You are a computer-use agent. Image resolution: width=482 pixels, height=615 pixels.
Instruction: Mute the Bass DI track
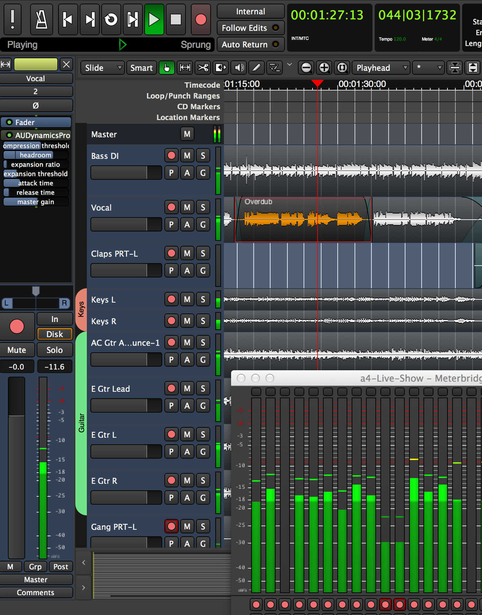187,156
